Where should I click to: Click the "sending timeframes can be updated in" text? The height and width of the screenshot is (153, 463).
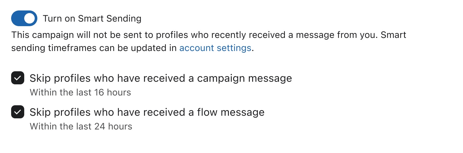(x=95, y=48)
